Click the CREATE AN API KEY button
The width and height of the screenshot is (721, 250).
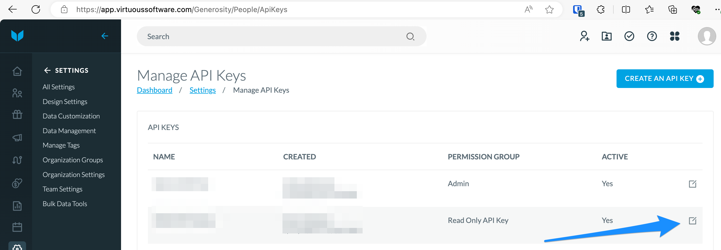tap(665, 79)
